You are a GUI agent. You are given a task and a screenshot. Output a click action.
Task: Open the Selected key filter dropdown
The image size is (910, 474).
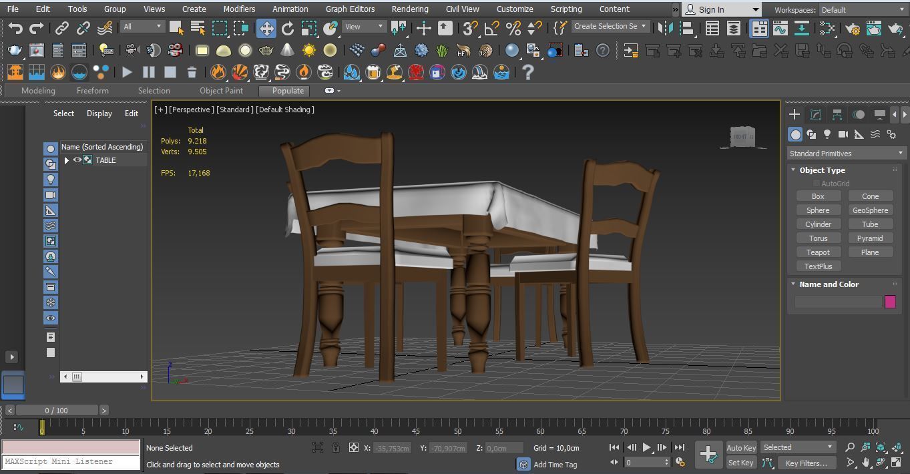tap(798, 447)
